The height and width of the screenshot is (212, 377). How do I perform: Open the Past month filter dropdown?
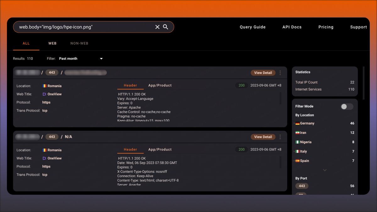click(81, 58)
